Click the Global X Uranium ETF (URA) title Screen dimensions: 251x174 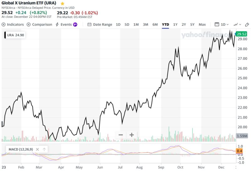click(x=29, y=3)
